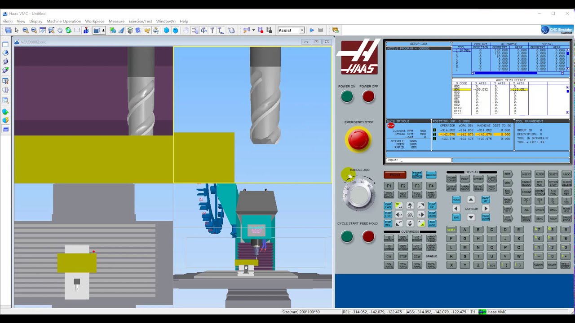Viewport: 575px width, 323px height.
Task: Click the SHIFT key on keypad
Action: 451,230
